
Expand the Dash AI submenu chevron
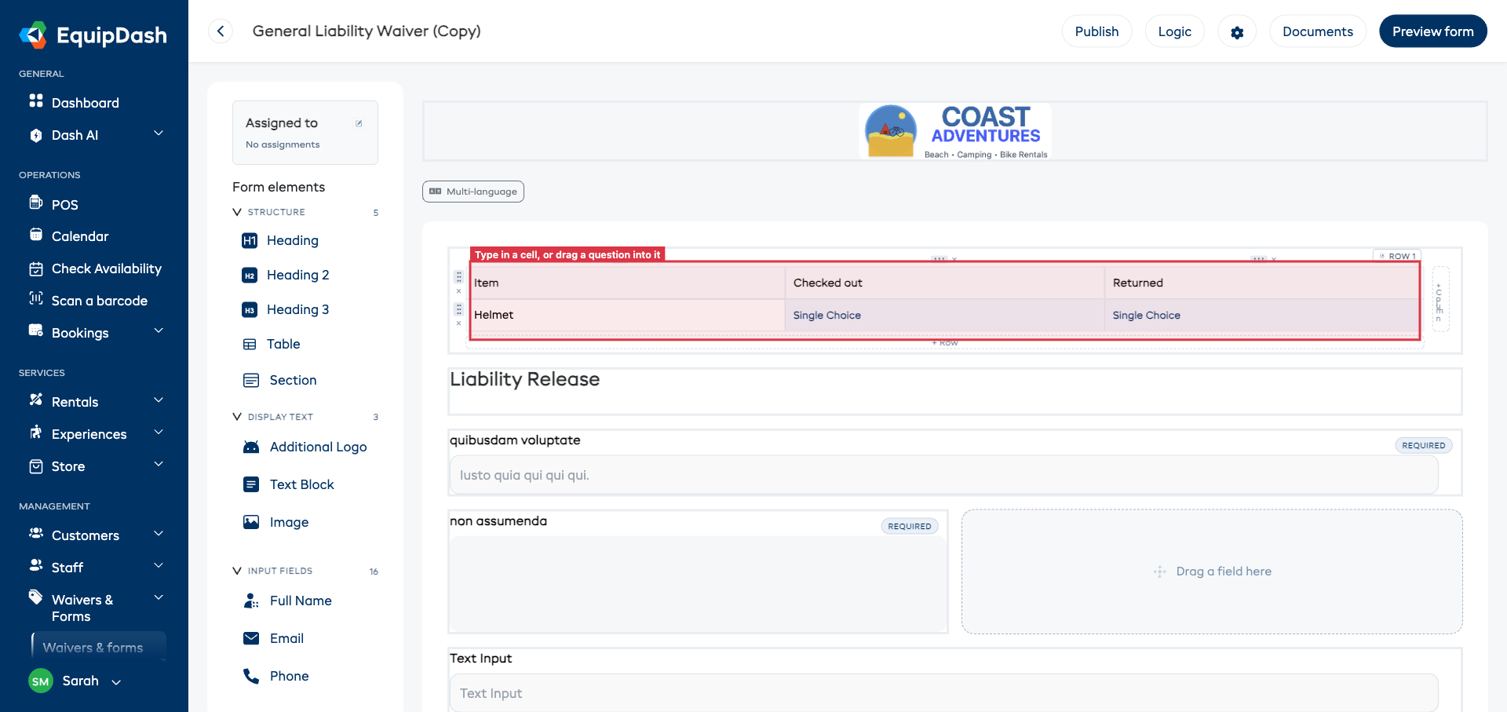(159, 133)
